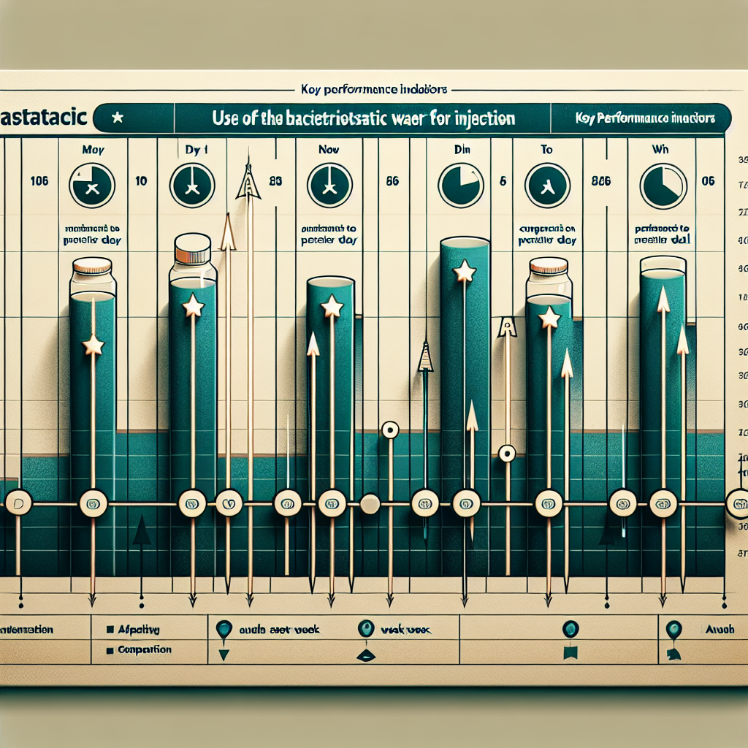Toggle the pin marker beside 'week week'
This screenshot has height=748, width=748.
366,629
